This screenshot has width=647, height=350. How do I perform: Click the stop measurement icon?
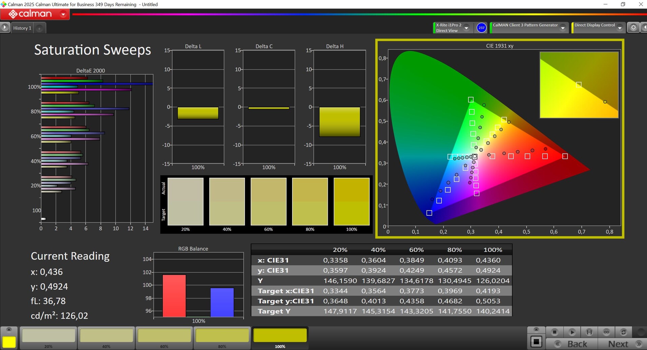(x=554, y=332)
